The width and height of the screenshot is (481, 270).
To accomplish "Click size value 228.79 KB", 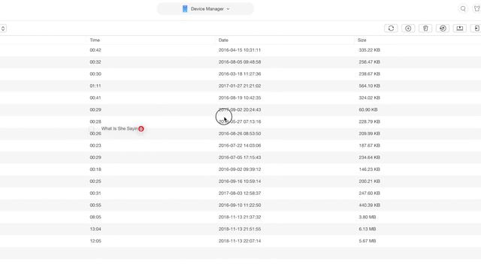I will 369,121.
